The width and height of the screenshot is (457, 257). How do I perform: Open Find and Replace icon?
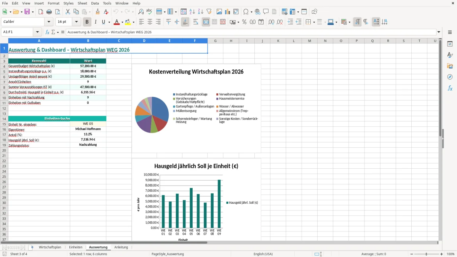(x=141, y=12)
